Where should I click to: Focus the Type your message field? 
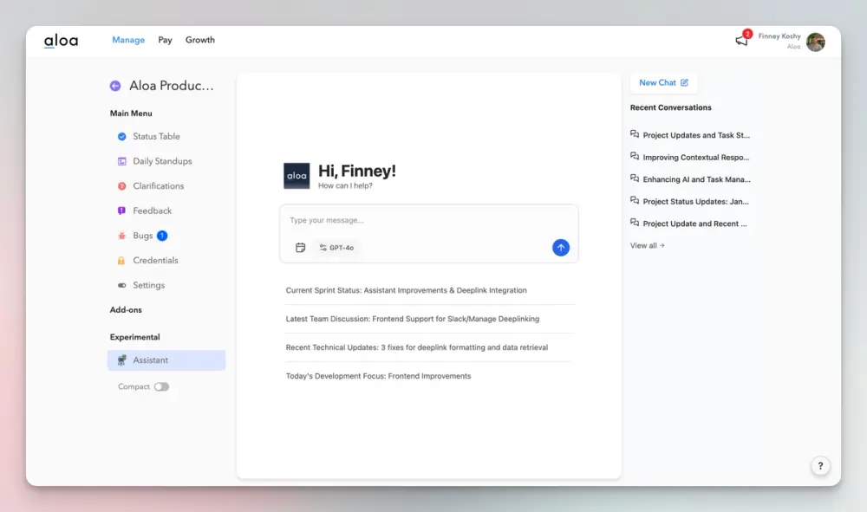(x=428, y=220)
